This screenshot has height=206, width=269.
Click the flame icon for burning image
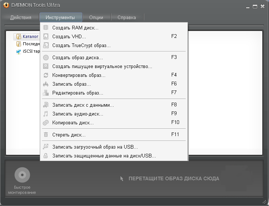46,84
